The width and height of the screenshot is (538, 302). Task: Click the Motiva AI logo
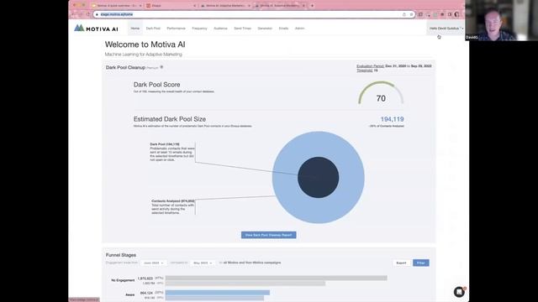[x=96, y=29]
